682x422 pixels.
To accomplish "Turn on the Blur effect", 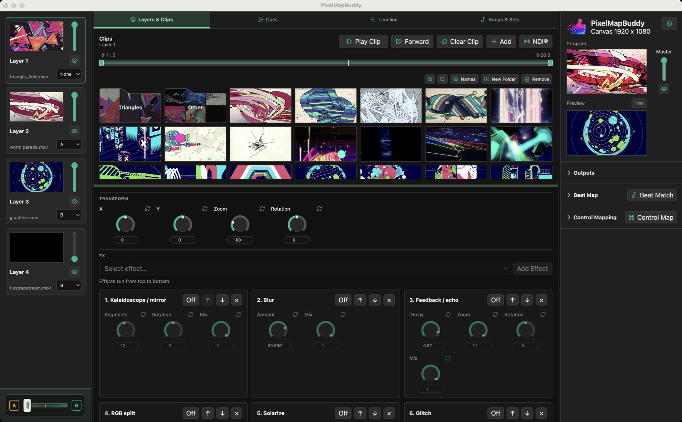I will 343,300.
